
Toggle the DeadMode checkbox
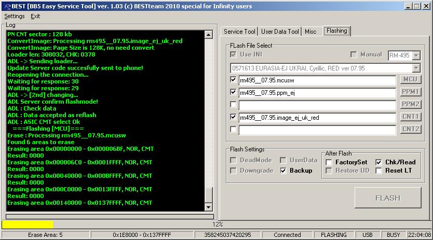coord(233,160)
